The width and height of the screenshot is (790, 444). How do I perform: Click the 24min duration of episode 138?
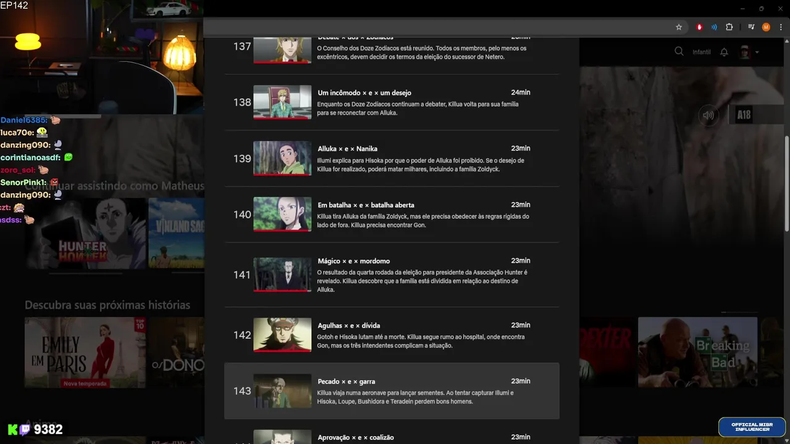click(520, 92)
